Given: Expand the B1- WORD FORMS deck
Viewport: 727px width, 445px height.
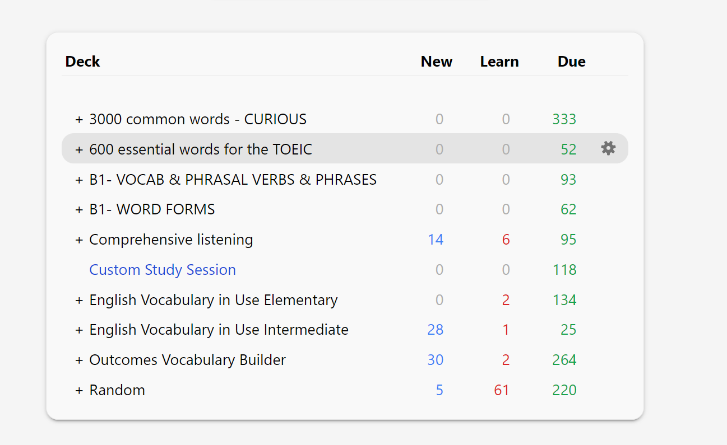Looking at the screenshot, I should 79,210.
